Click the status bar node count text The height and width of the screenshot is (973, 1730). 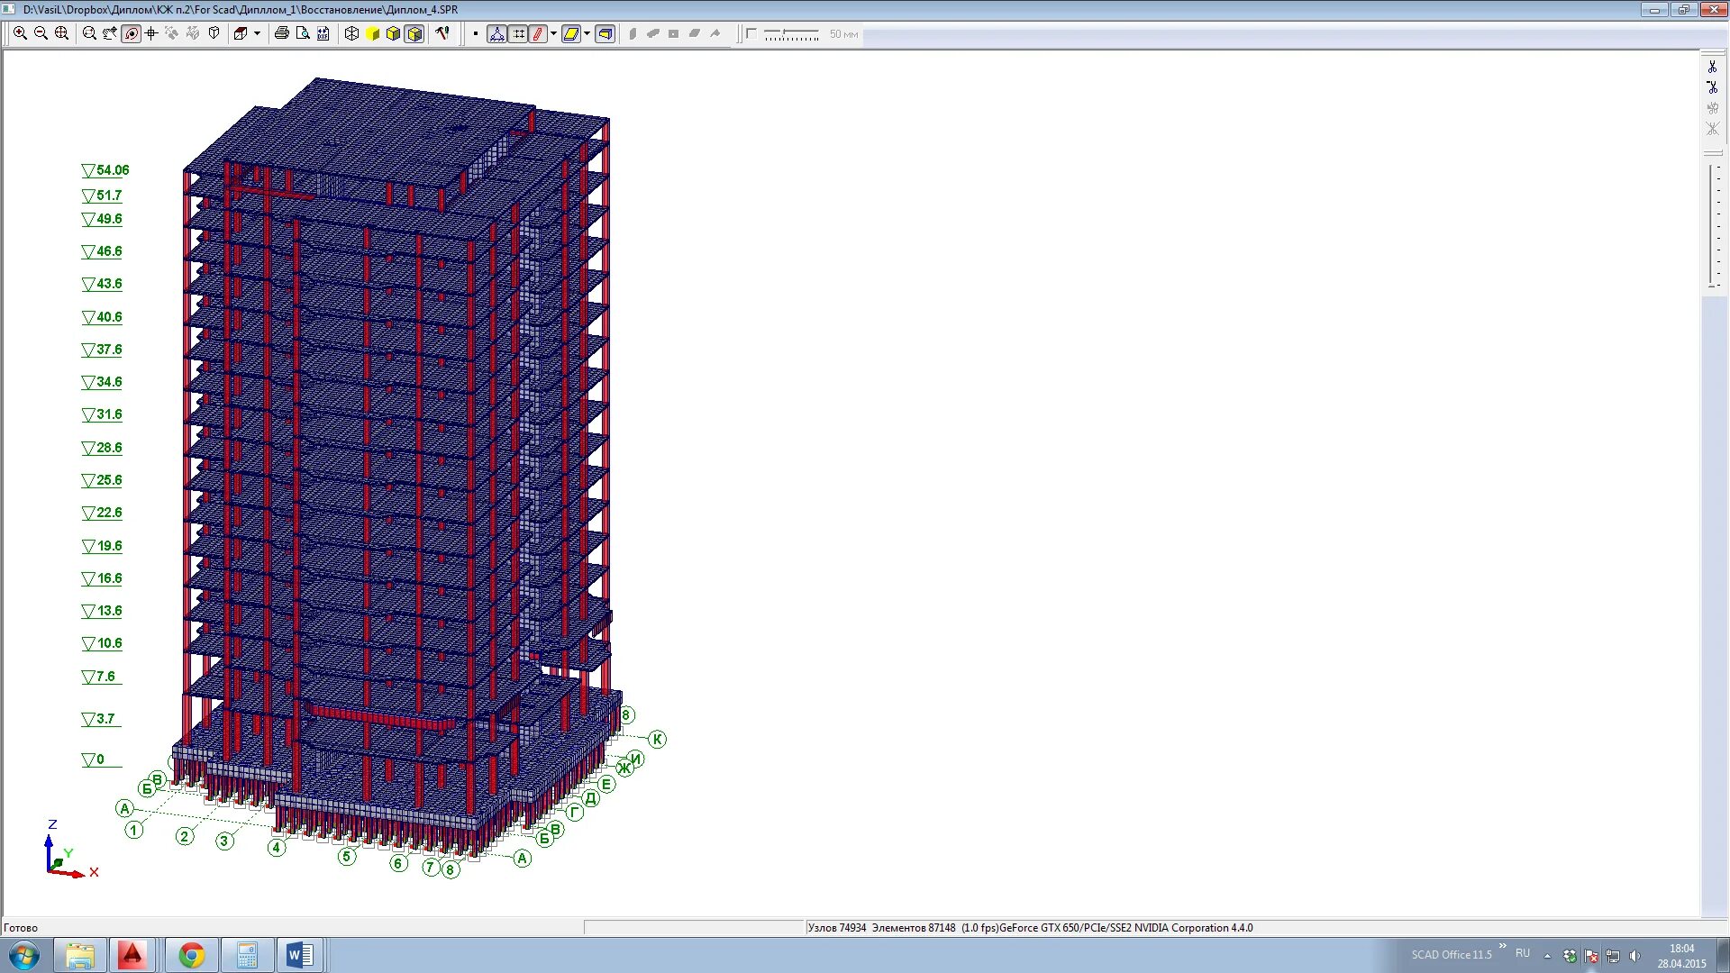(837, 928)
